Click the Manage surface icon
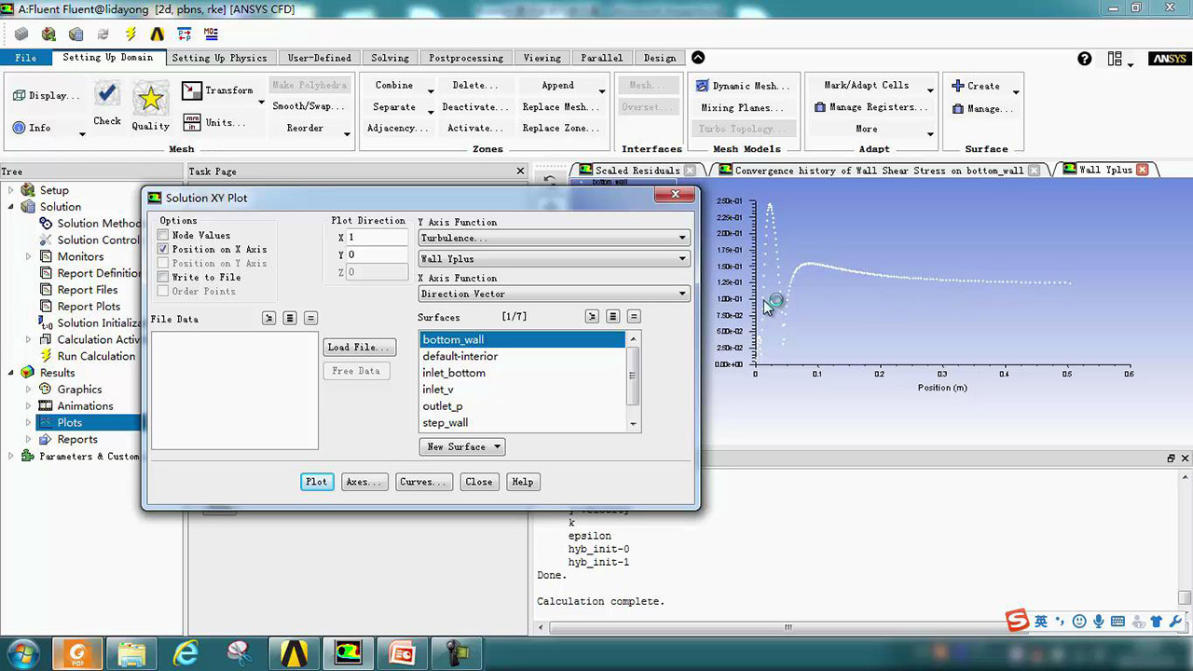This screenshot has height=671, width=1193. pyautogui.click(x=957, y=109)
